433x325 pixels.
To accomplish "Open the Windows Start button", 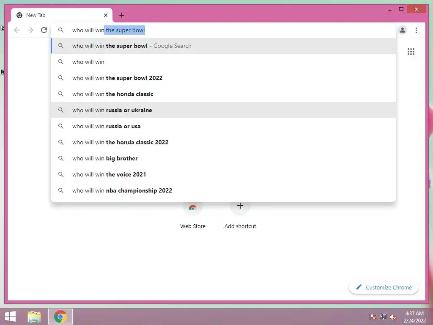I will coord(10,317).
